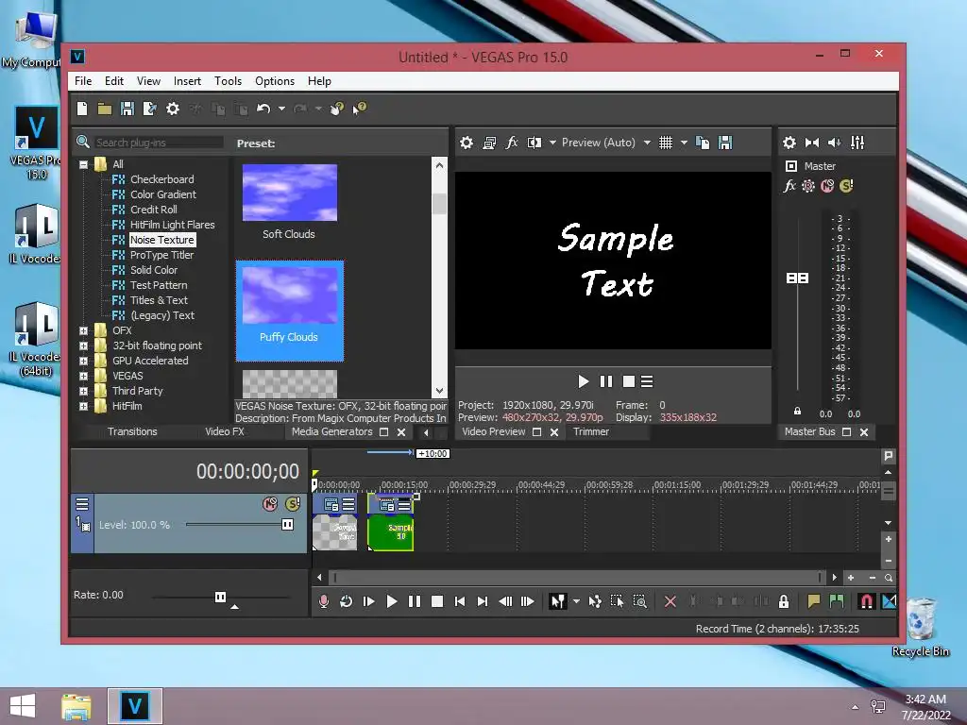The width and height of the screenshot is (967, 725).
Task: Open project properties gear in main toolbar
Action: tap(173, 110)
